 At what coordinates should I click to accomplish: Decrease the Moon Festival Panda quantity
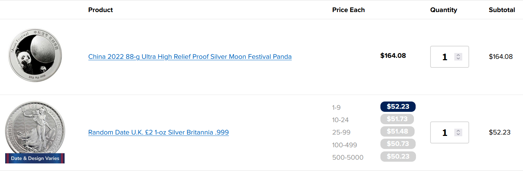458,58
